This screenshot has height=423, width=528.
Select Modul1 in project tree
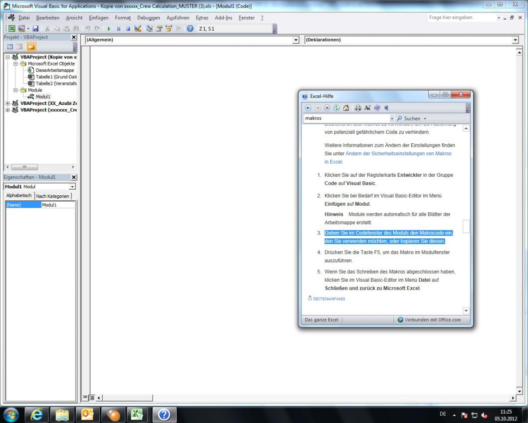43,97
